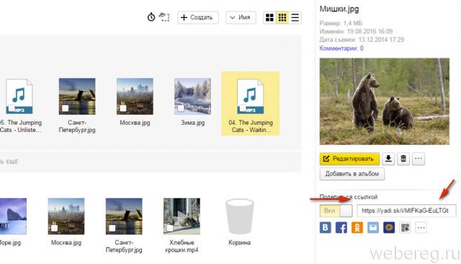Image resolution: width=461 pixels, height=264 pixels.
Task: Click the Мишки.jpg file title
Action: click(x=339, y=9)
